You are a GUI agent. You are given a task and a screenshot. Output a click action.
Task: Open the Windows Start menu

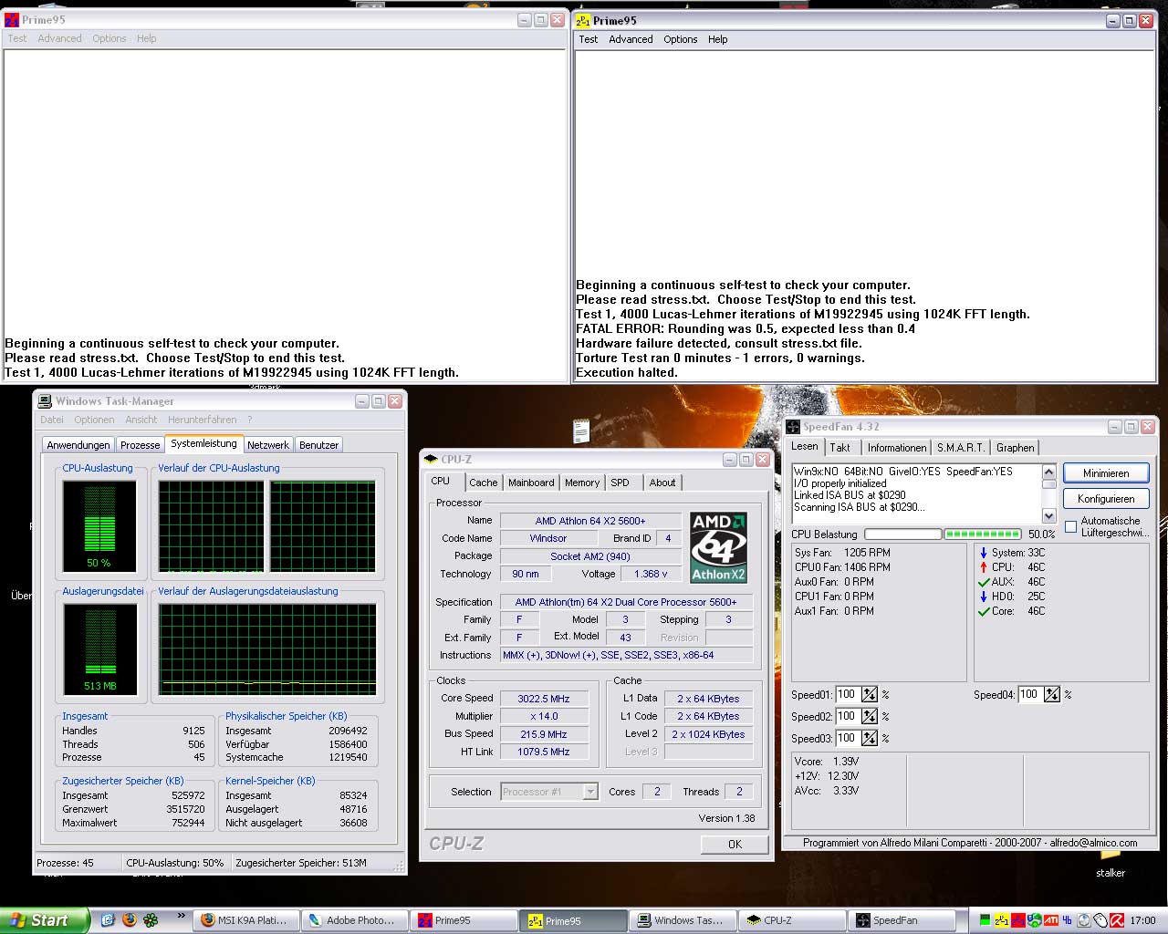45,920
